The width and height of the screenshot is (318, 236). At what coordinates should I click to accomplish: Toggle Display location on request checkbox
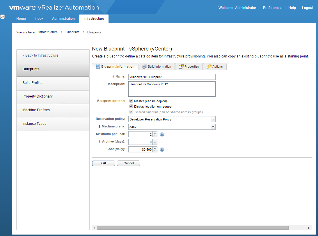131,106
